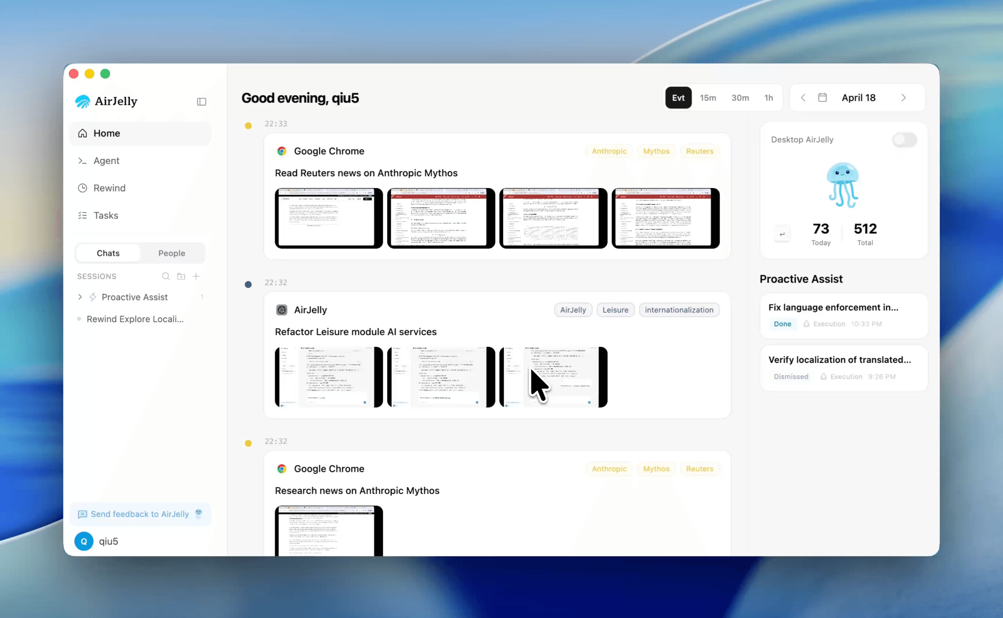1003x618 pixels.
Task: Click the Anthropic tag on Research news card
Action: tap(609, 469)
